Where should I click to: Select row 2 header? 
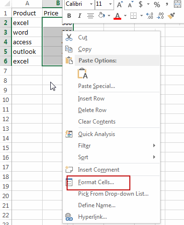coord(6,23)
